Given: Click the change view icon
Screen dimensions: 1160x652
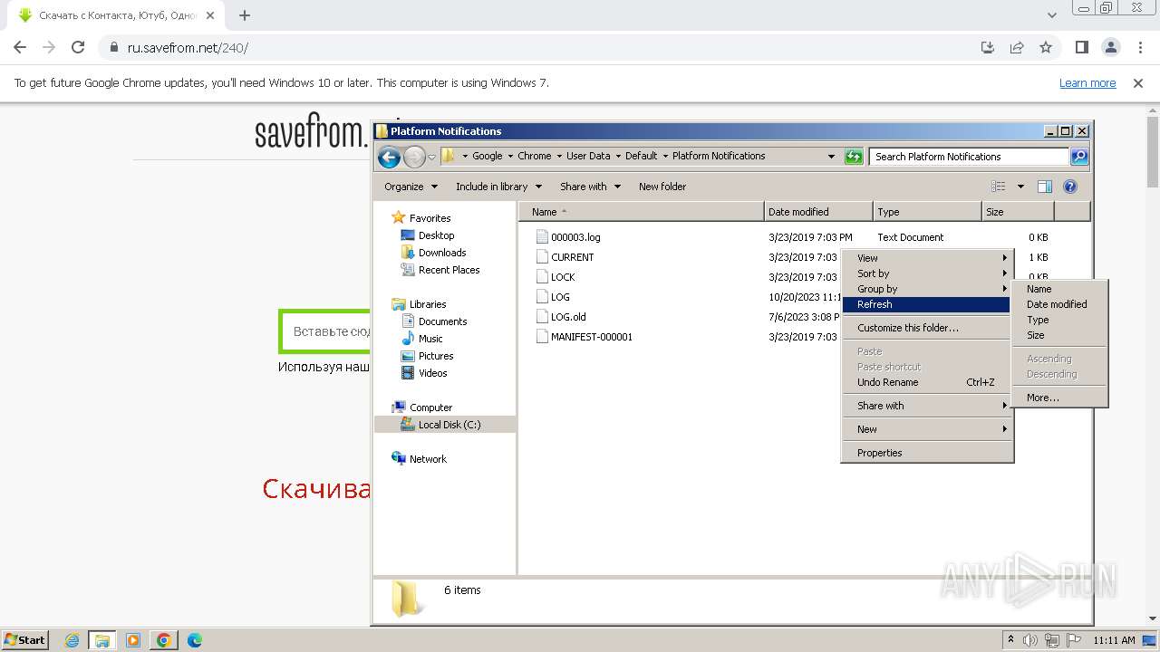Looking at the screenshot, I should coord(998,187).
